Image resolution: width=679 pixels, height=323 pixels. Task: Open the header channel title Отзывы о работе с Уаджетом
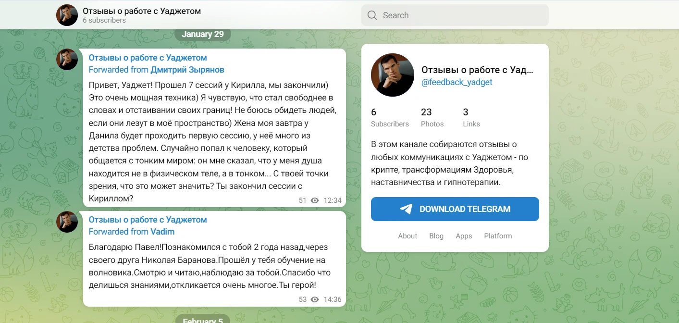point(142,11)
